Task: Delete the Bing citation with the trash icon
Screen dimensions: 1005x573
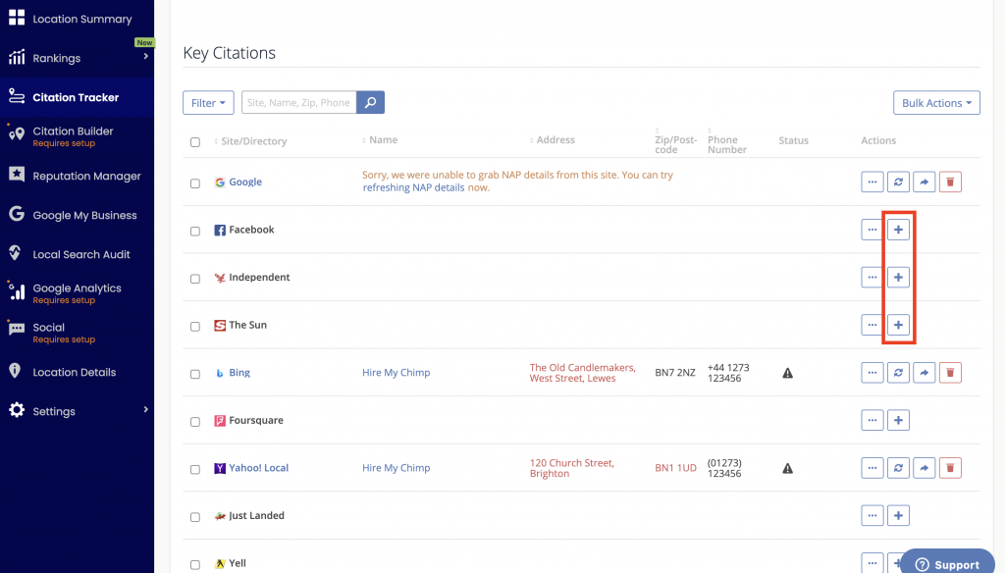Action: coord(950,372)
